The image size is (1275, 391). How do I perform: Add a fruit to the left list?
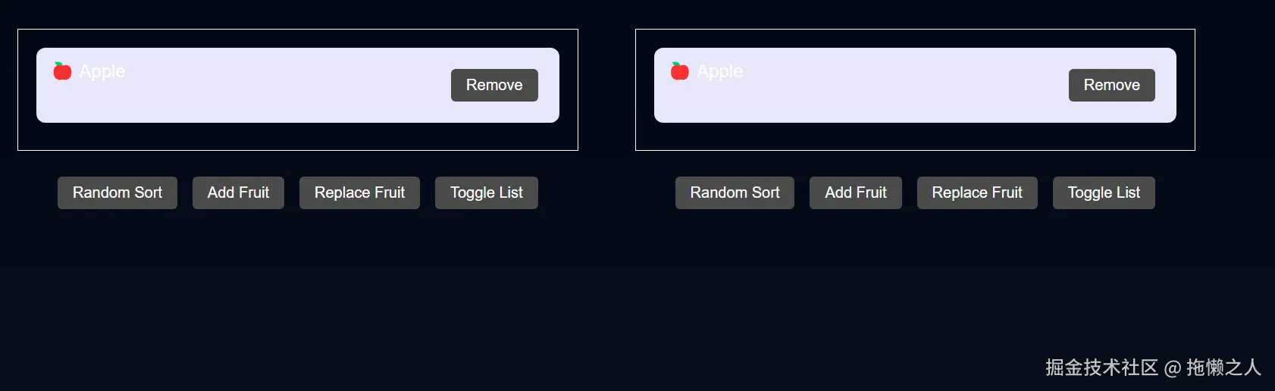coord(238,192)
